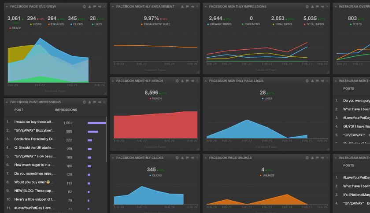Close the Facebook Monthly Clicks widget

(x=197, y=158)
